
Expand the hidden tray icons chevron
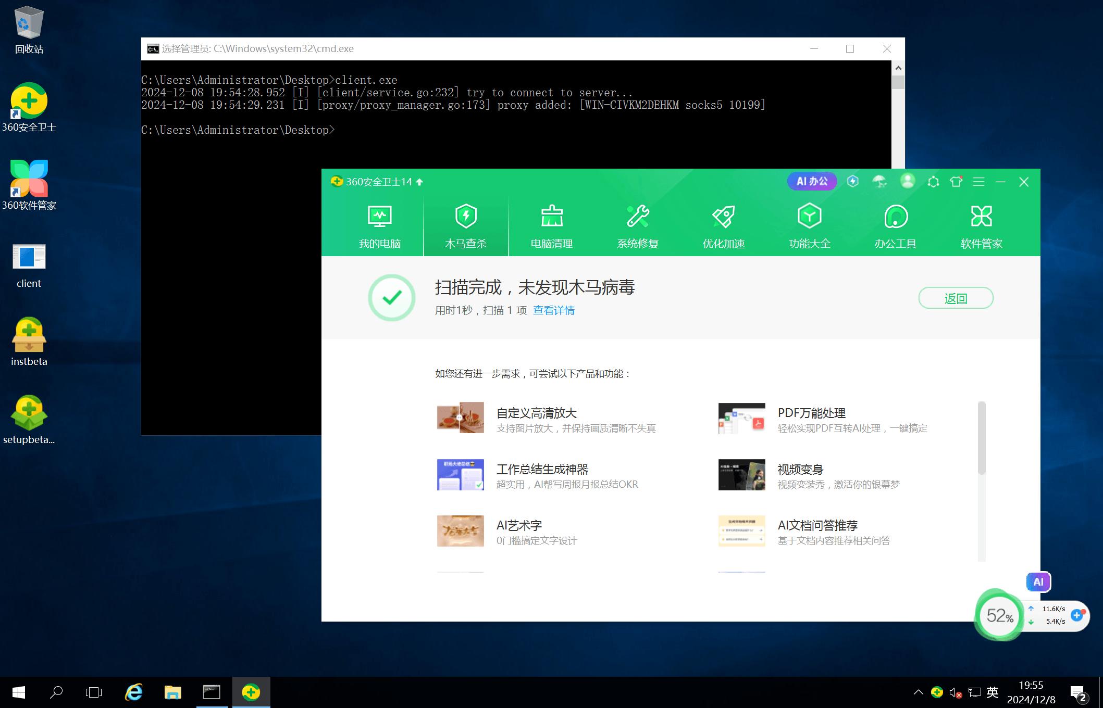point(919,692)
